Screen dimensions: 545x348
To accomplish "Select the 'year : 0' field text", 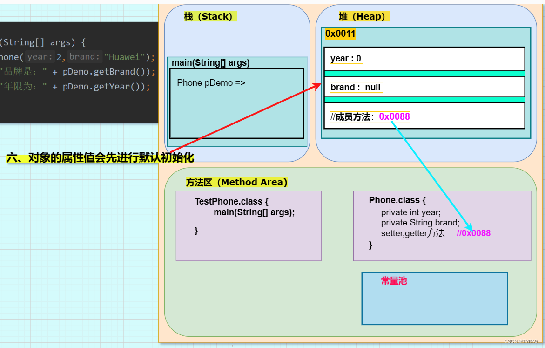I will coord(346,58).
